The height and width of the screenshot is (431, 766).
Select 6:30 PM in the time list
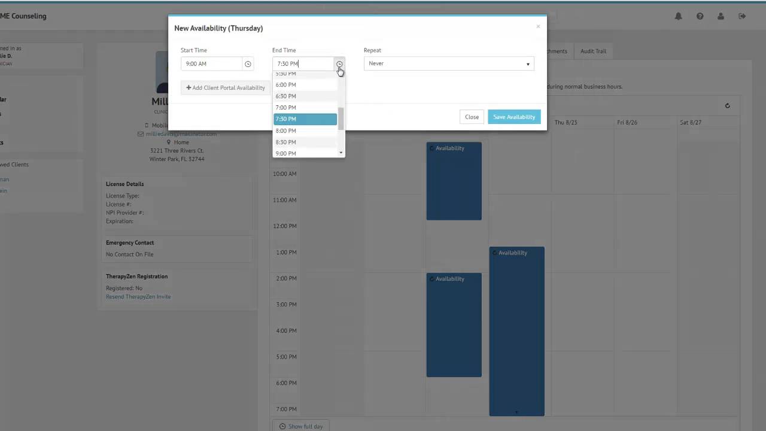click(x=305, y=96)
